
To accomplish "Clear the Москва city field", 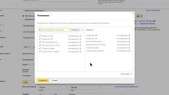I will point(99,88).
